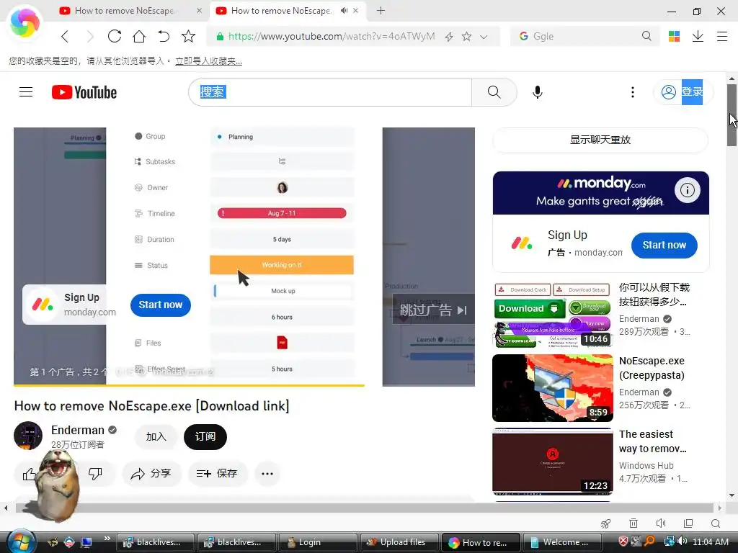Open the monday.com ad info icon
This screenshot has width=738, height=553.
click(687, 190)
